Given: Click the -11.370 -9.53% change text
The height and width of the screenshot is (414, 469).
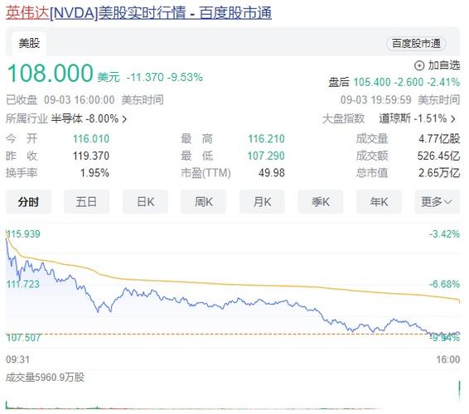Looking at the screenshot, I should click(x=165, y=78).
